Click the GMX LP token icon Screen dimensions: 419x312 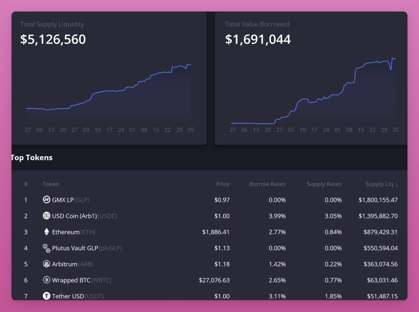[46, 200]
